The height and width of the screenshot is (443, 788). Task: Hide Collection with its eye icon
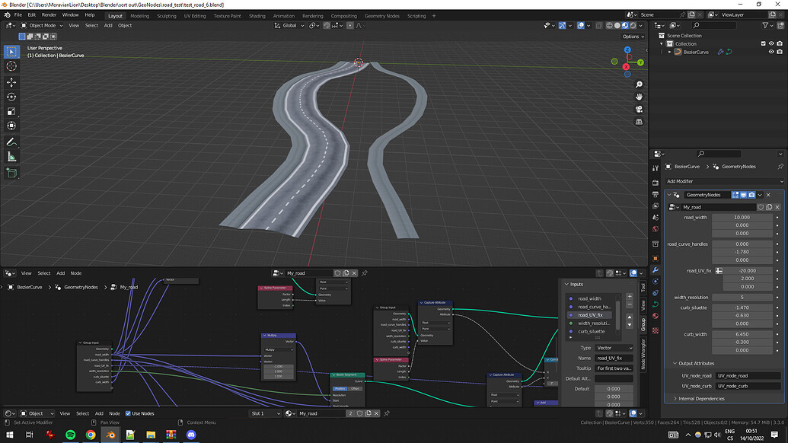(771, 43)
